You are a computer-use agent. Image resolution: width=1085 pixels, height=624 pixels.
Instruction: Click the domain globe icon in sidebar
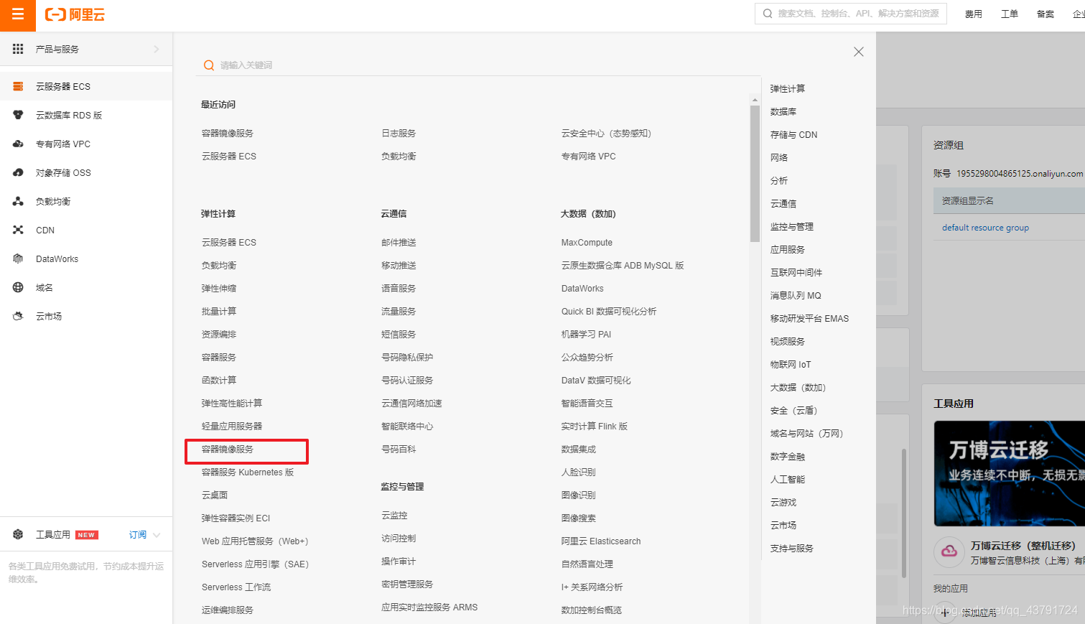click(18, 287)
